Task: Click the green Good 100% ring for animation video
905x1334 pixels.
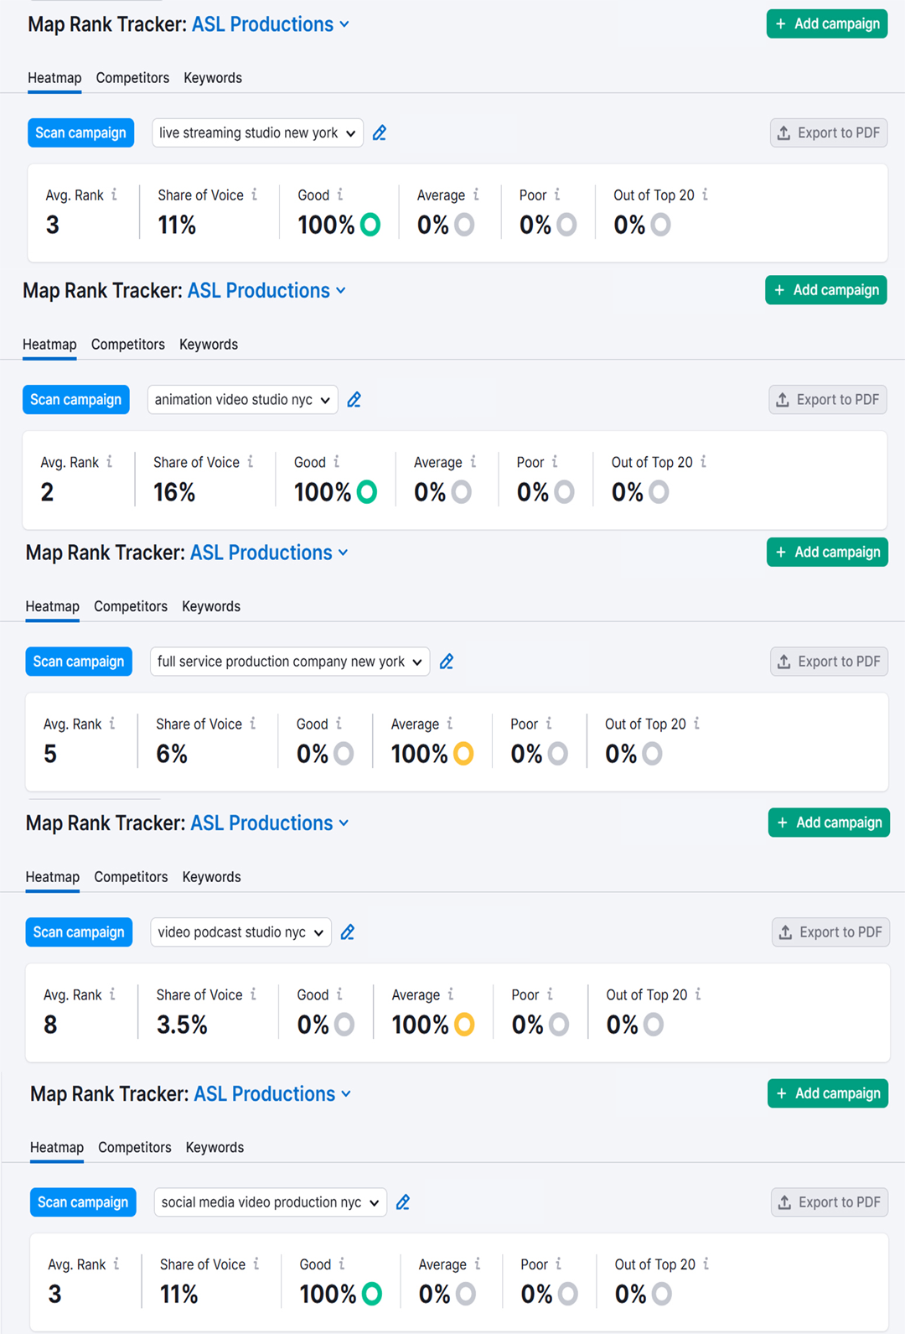Action: 367,492
